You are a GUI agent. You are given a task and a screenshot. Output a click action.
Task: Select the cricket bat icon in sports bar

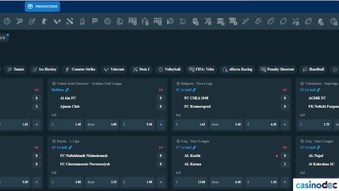[245, 21]
